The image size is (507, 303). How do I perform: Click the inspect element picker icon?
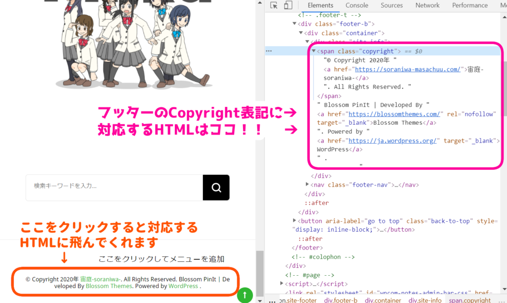(x=274, y=6)
